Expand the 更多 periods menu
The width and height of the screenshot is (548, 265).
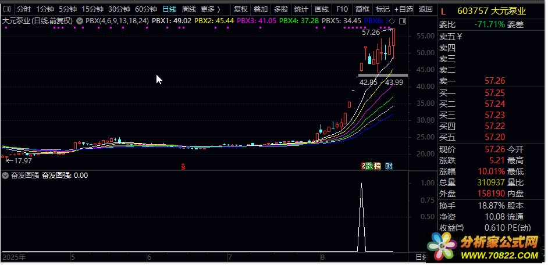pyautogui.click(x=211, y=9)
